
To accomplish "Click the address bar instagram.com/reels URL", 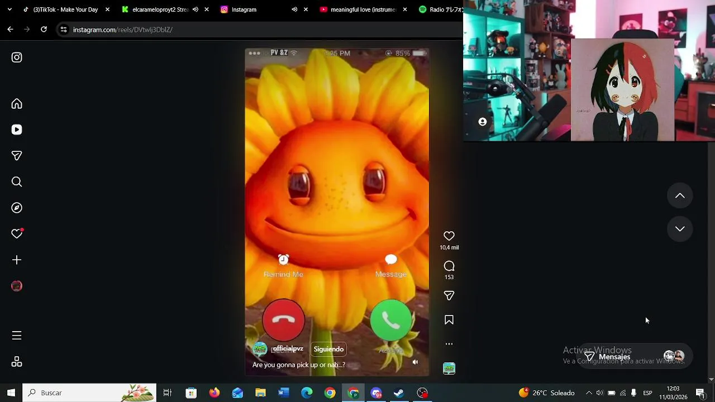I will (123, 30).
